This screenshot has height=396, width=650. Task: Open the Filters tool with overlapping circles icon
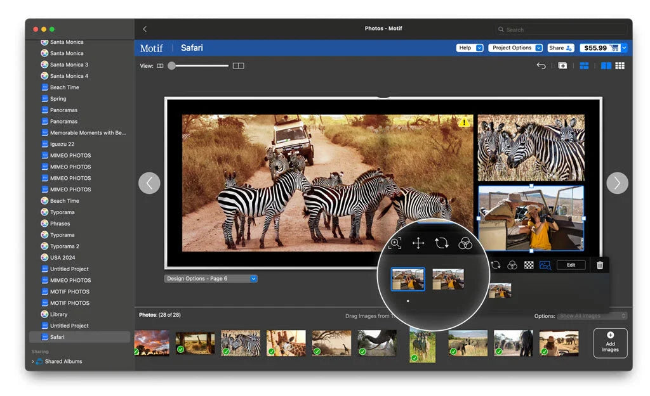click(x=465, y=243)
